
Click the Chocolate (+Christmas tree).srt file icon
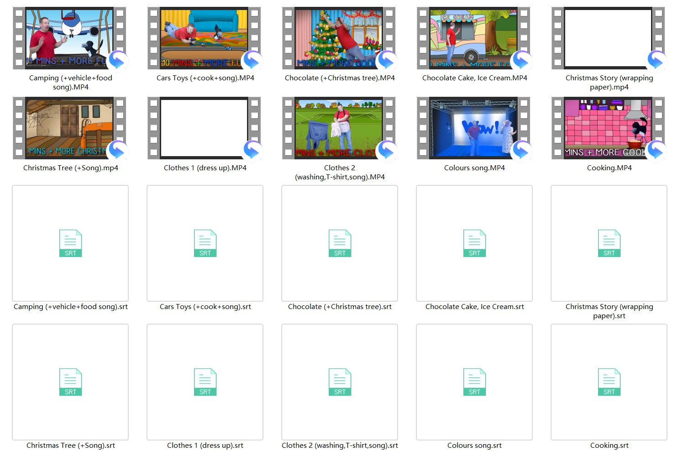340,243
